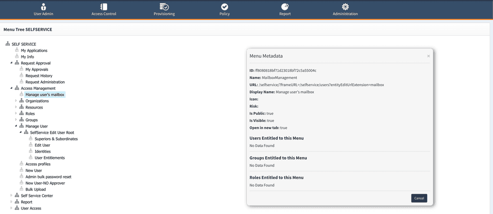The image size is (493, 214).
Task: Open the User Admin icon in navbar
Action: coord(43,7)
